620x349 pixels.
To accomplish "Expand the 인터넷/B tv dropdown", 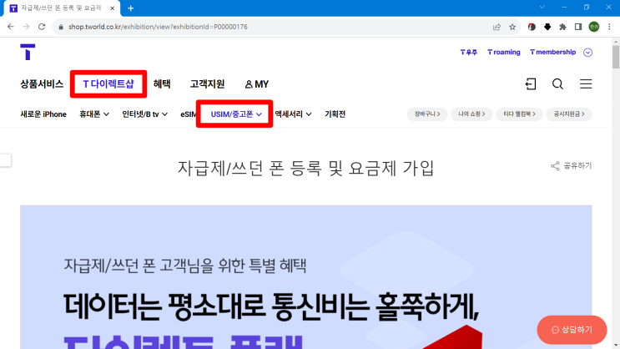I will (x=144, y=114).
